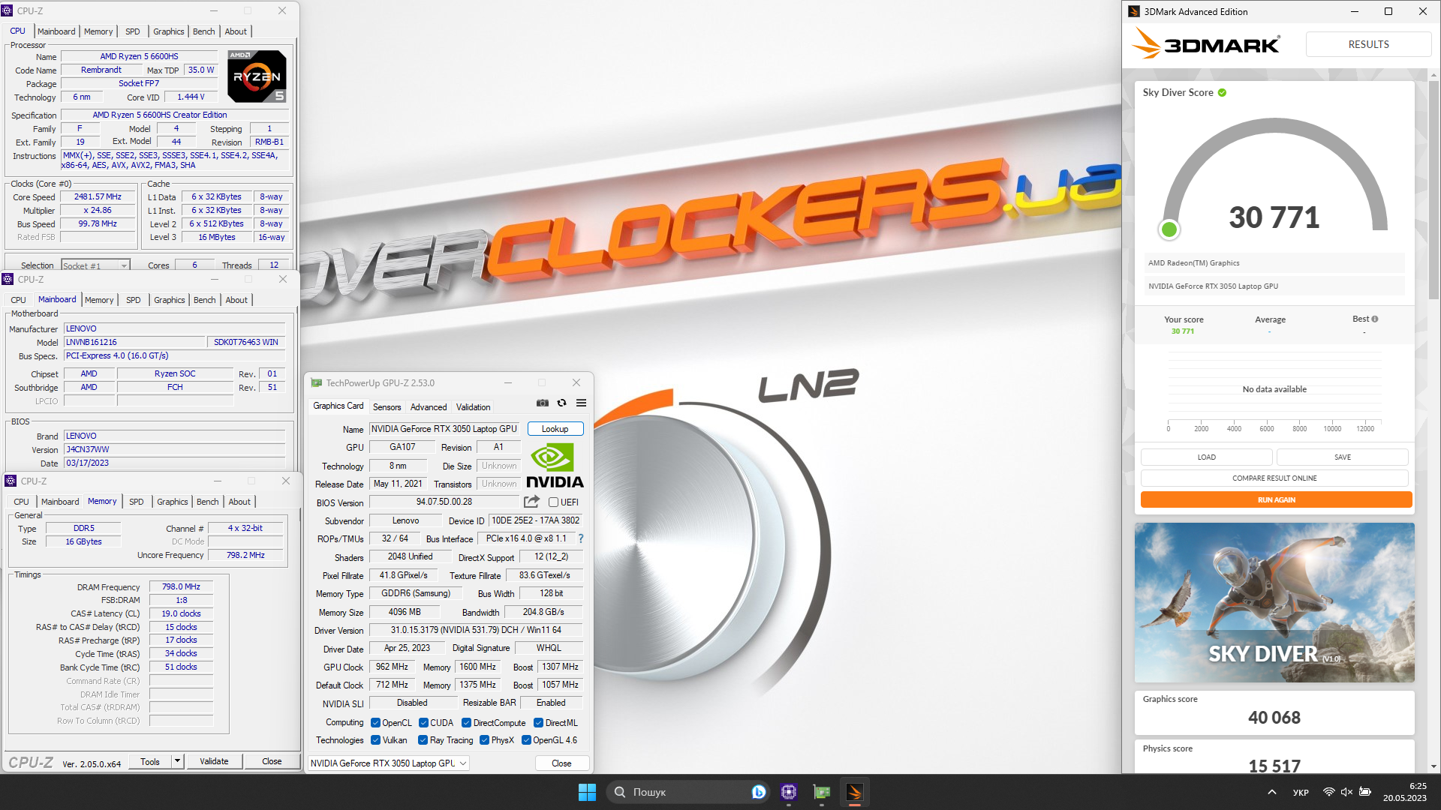Toggle the OpenCL checkbox
The image size is (1441, 810).
375,723
